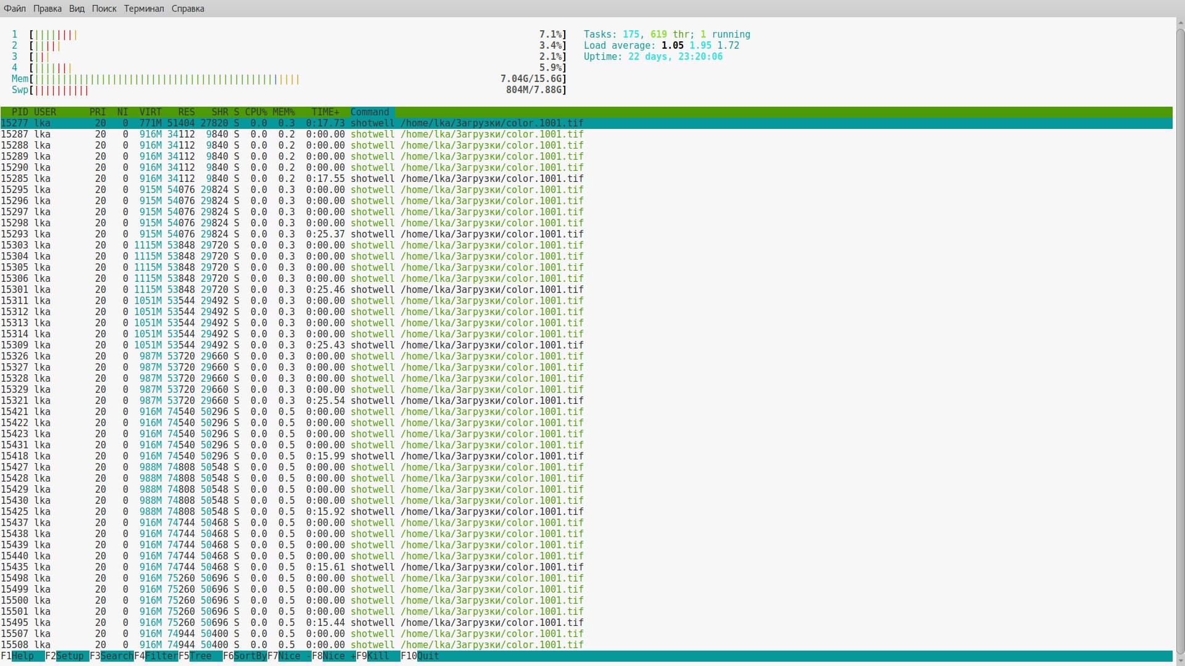The width and height of the screenshot is (1185, 666).
Task: Select the process row with PID 15421
Action: 586,412
